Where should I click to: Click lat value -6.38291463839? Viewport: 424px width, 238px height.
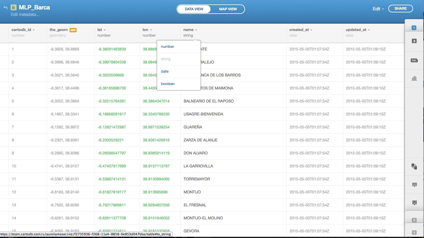[112, 49]
